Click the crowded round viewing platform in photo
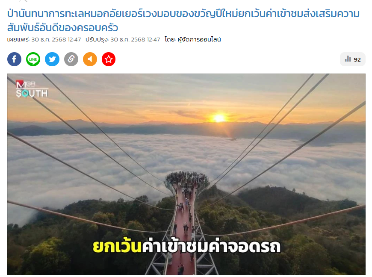Image resolution: width=372 pixels, height=277 pixels. pyautogui.click(x=187, y=180)
